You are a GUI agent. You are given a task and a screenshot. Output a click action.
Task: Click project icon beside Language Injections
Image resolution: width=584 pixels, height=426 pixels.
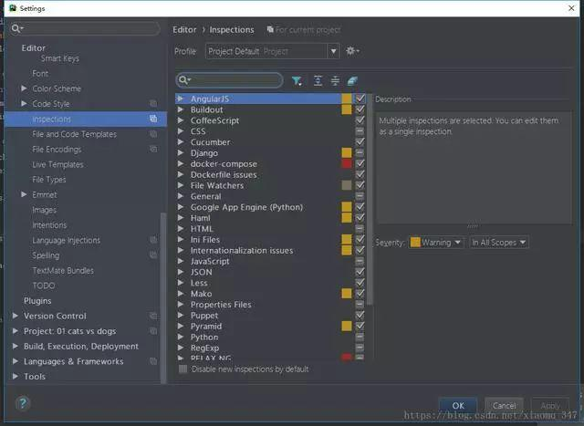pyautogui.click(x=153, y=240)
